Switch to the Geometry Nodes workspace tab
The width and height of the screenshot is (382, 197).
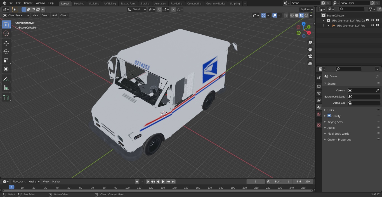click(216, 4)
